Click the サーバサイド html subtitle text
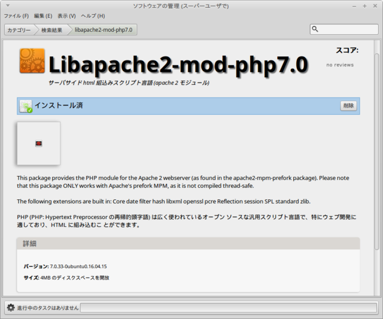383x319 pixels. coord(129,83)
